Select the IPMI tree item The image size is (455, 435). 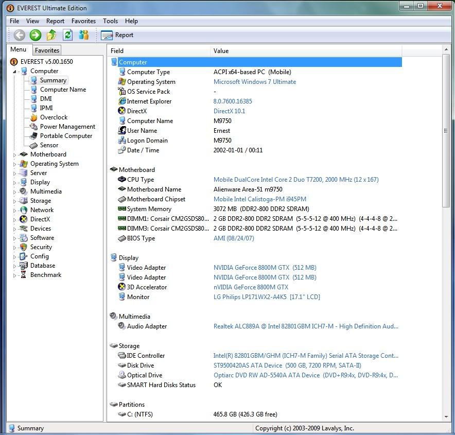point(46,108)
